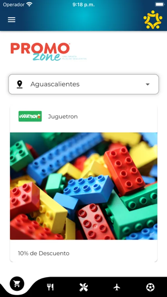The width and height of the screenshot is (167, 297).
Task: Tap the battery status indicator
Action: pyautogui.click(x=160, y=4)
